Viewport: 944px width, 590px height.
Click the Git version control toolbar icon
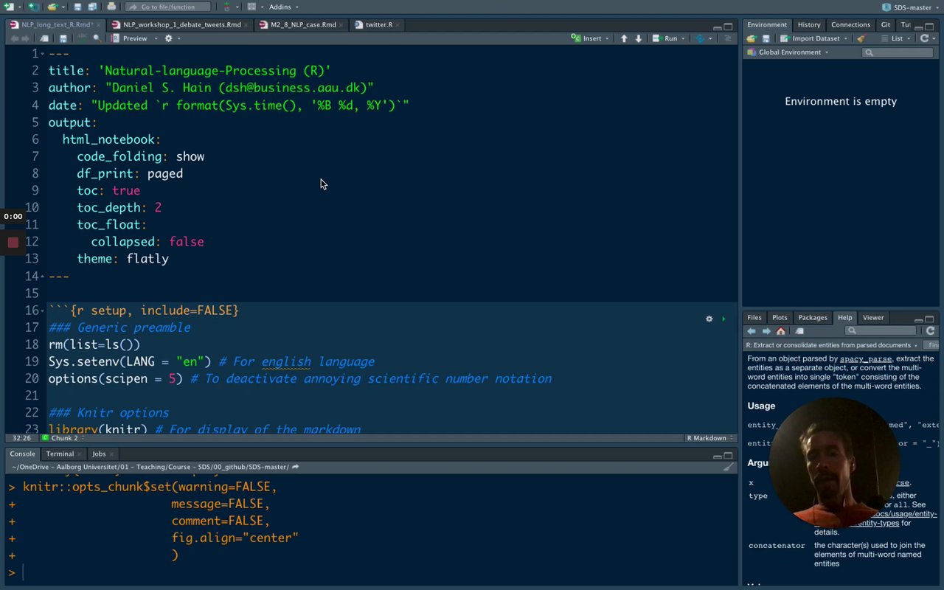[226, 7]
